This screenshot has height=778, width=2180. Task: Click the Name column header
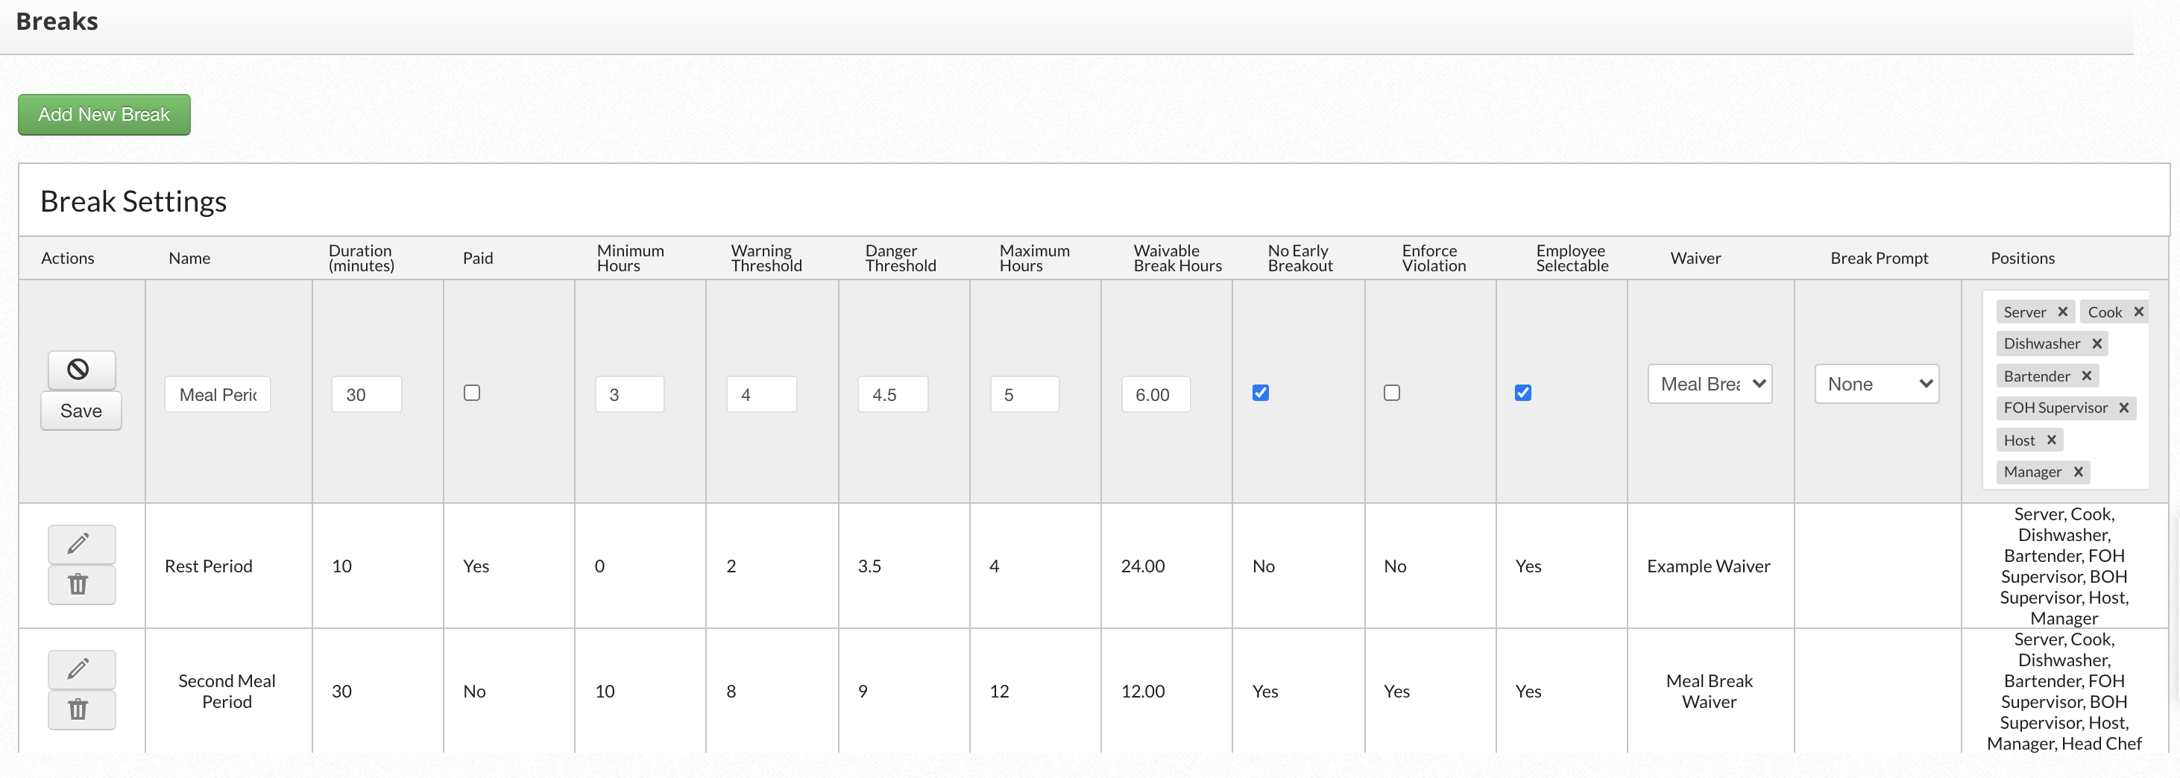click(189, 258)
